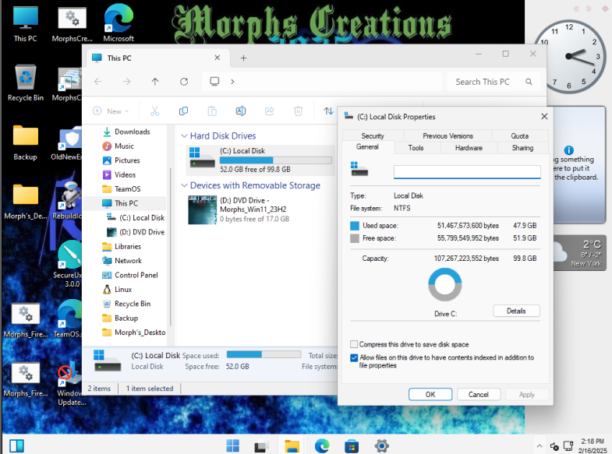Image resolution: width=612 pixels, height=454 pixels.
Task: Open File Explorer from the taskbar
Action: [x=292, y=445]
